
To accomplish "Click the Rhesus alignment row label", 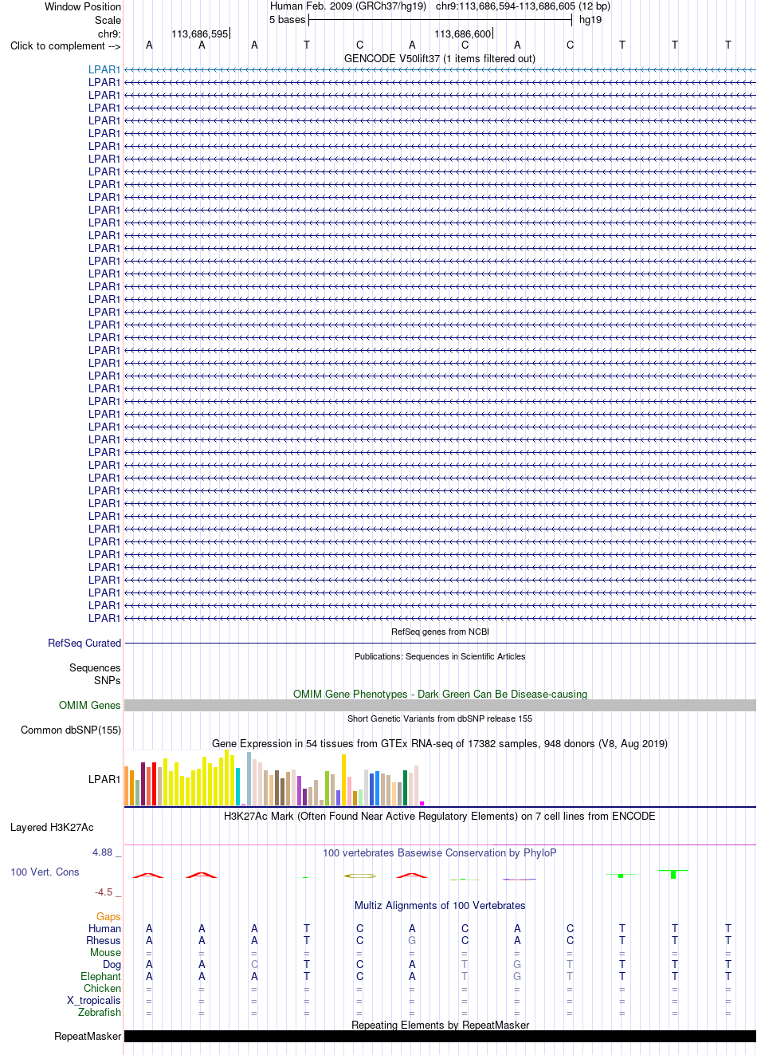I will point(104,940).
